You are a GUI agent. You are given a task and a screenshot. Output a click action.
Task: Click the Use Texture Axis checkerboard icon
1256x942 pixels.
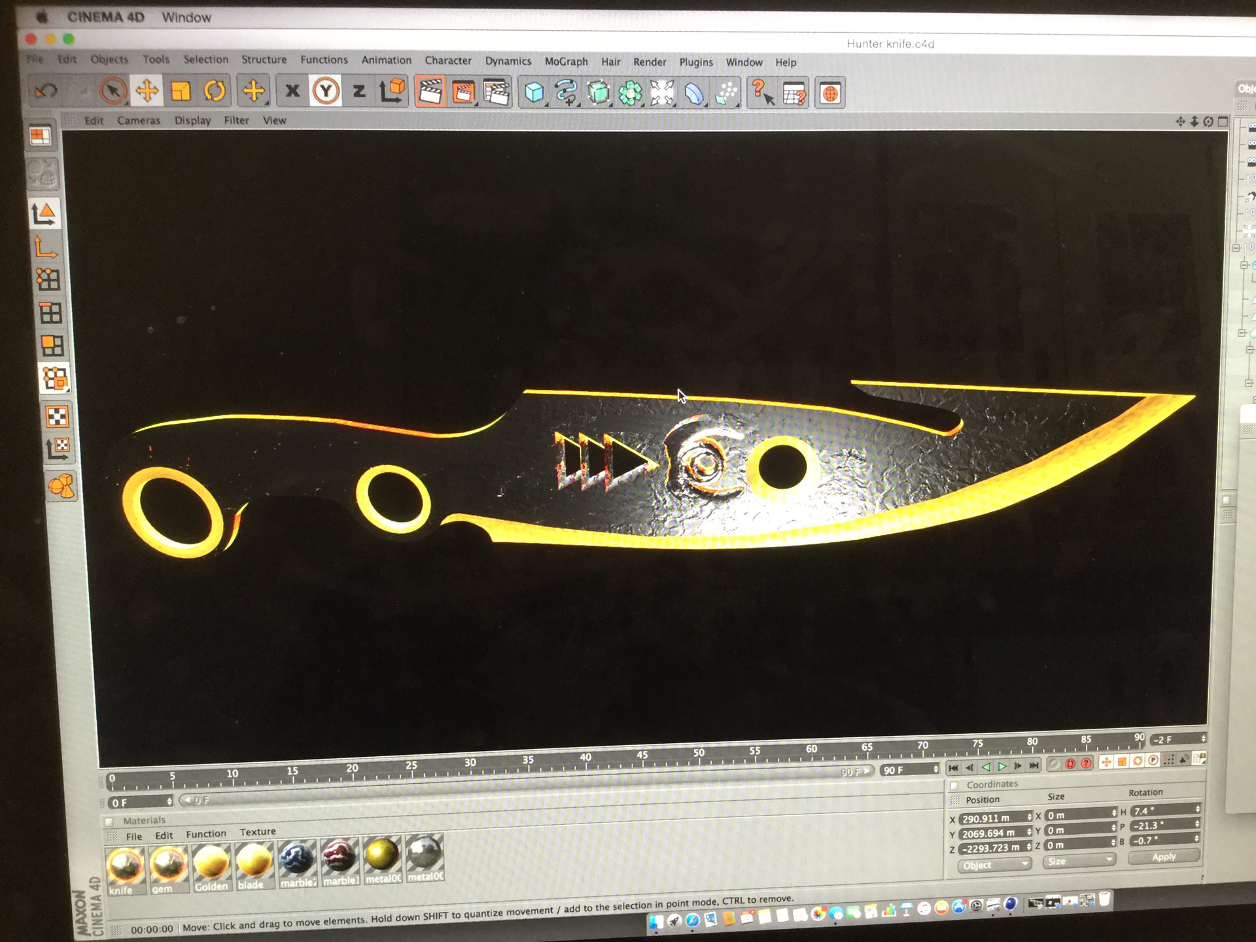point(58,447)
